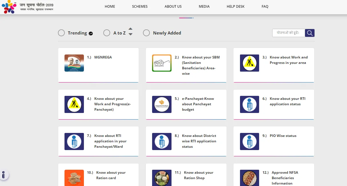Click the A to Z label text
Viewport: 347px width, 186px height.
(x=120, y=33)
